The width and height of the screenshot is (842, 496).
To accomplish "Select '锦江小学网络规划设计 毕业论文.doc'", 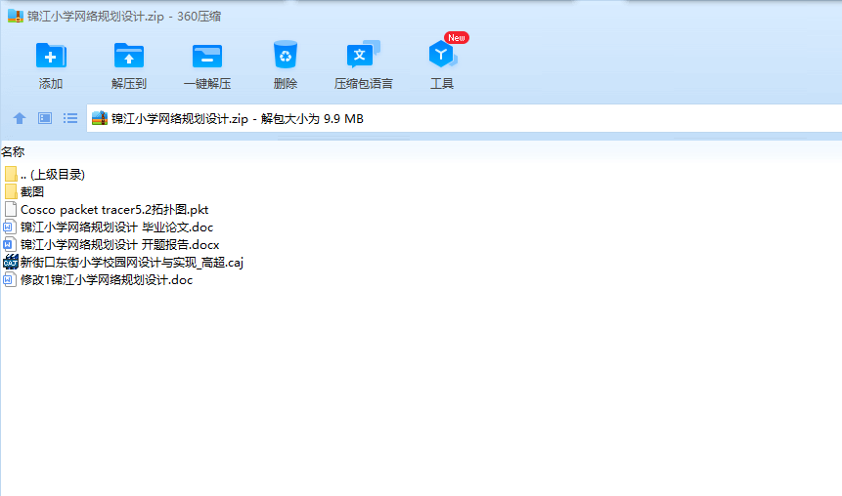I will coord(117,227).
